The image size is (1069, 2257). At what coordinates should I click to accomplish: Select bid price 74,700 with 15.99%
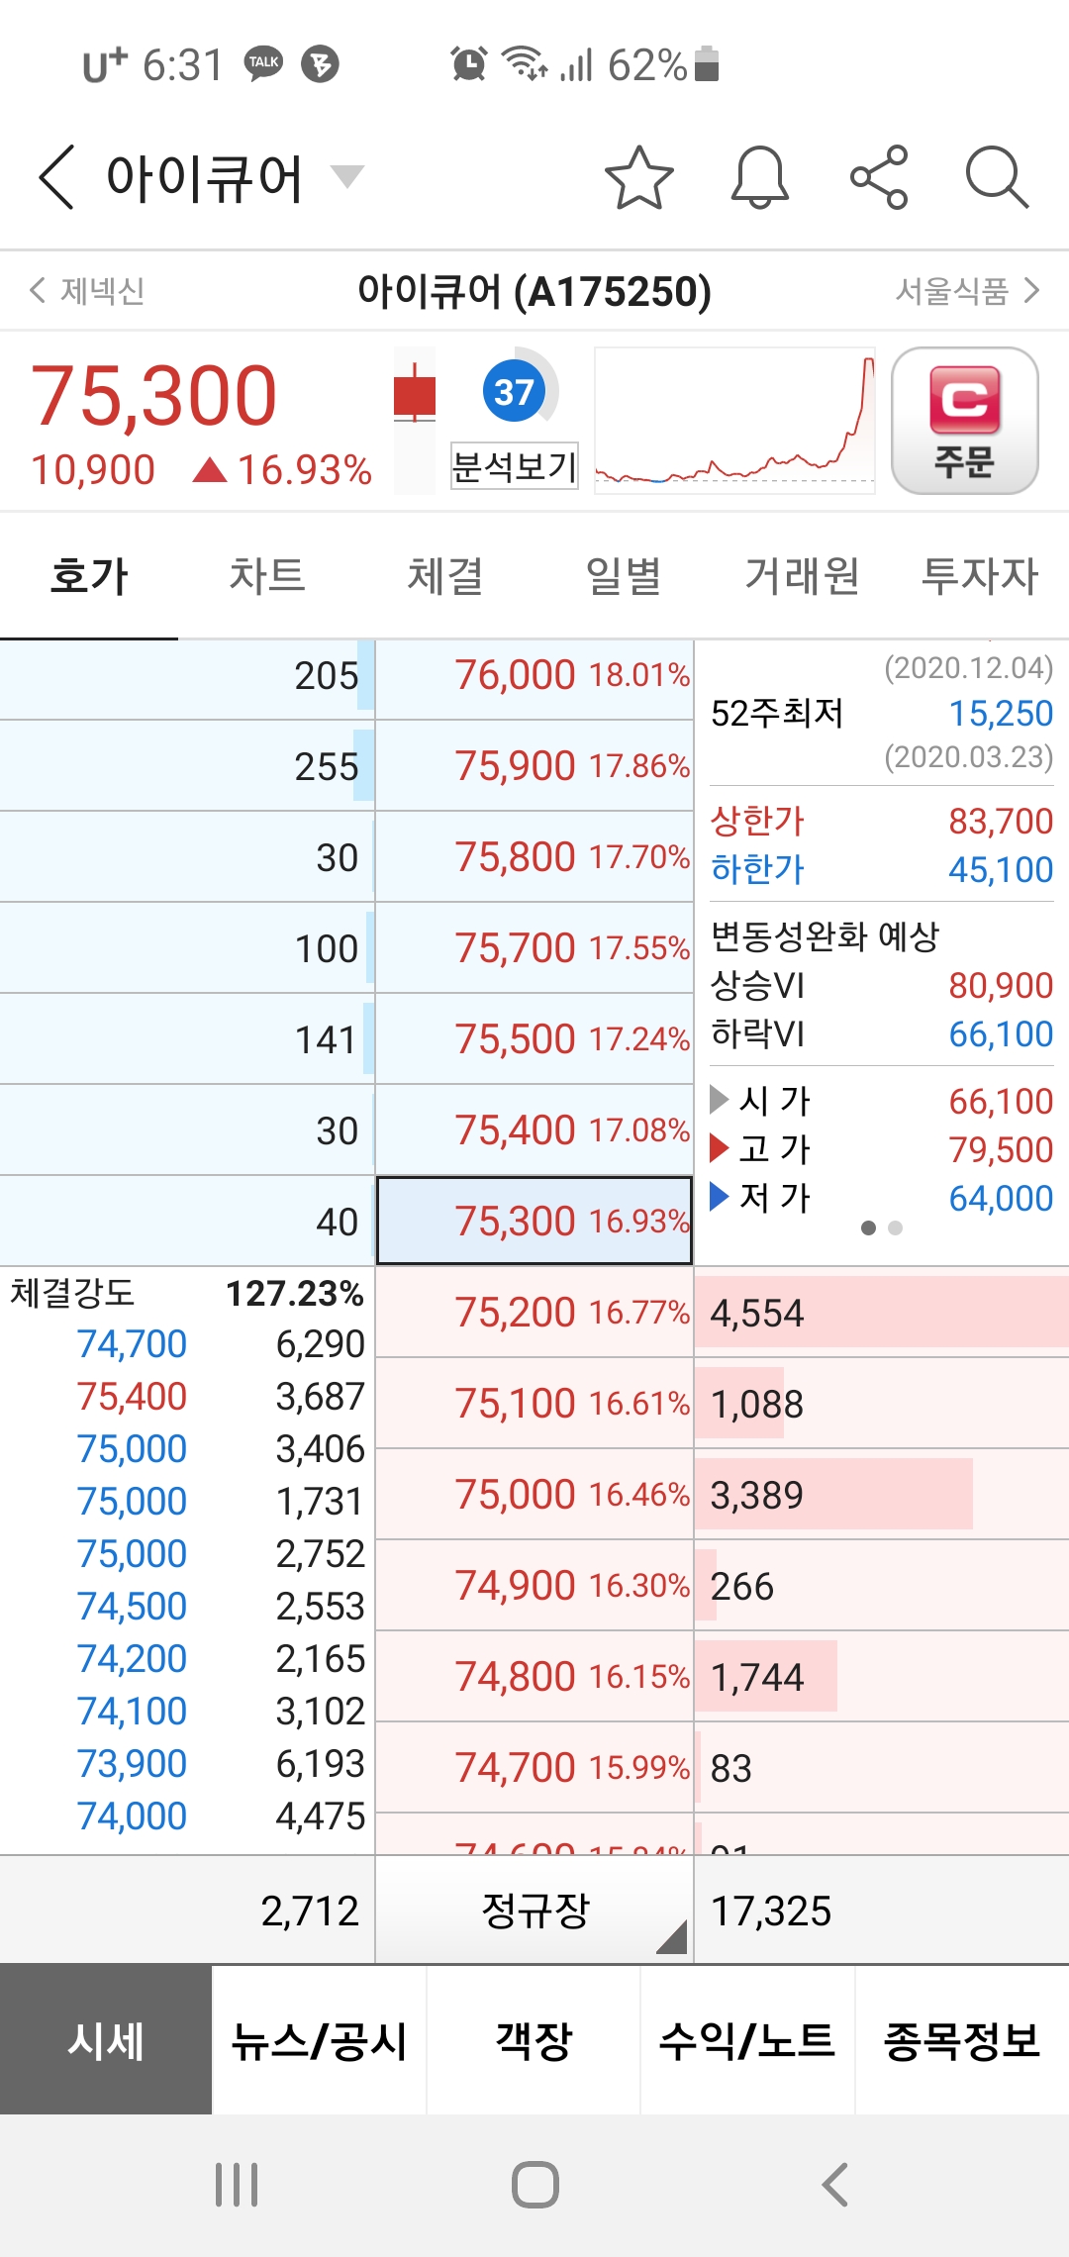pyautogui.click(x=534, y=1768)
